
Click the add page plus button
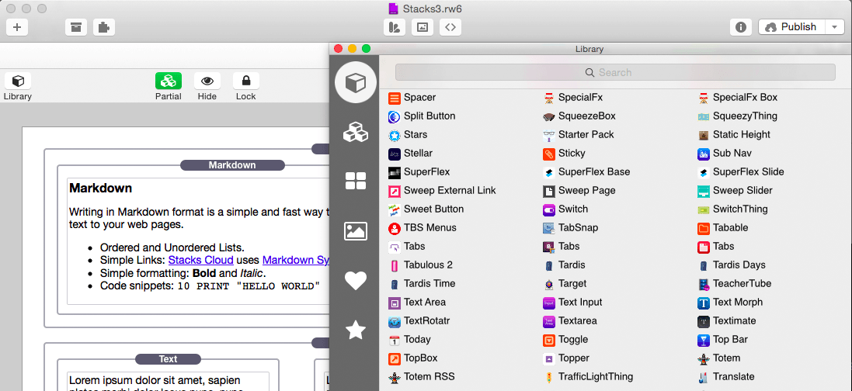pyautogui.click(x=17, y=27)
